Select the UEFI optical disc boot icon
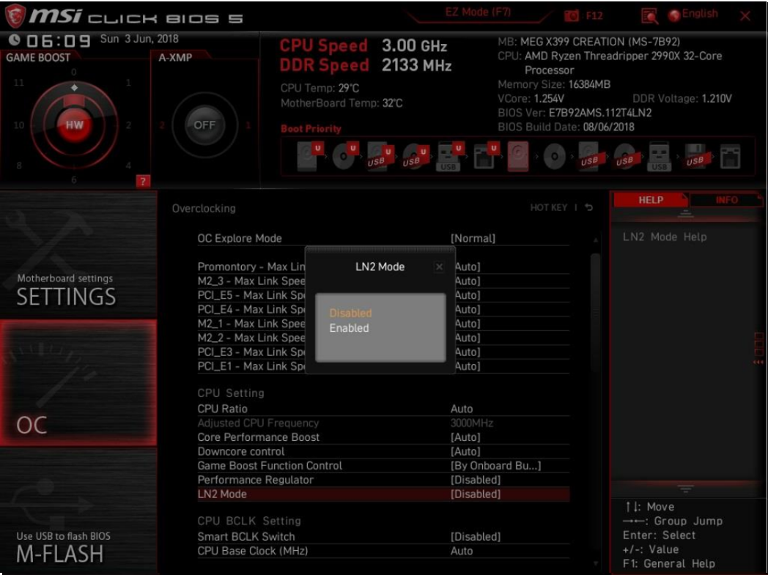 click(345, 155)
